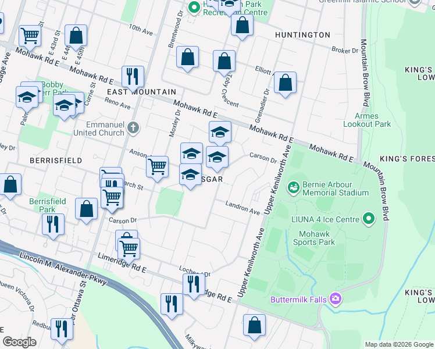The image size is (435, 349).
Task: Select the '10th Ave' street label
Action: [x=141, y=30]
